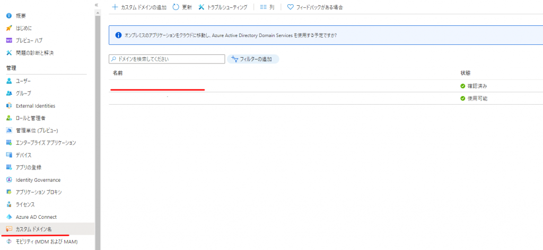Open デバイス text in the sidebar
This screenshot has width=543, height=250.
point(23,155)
